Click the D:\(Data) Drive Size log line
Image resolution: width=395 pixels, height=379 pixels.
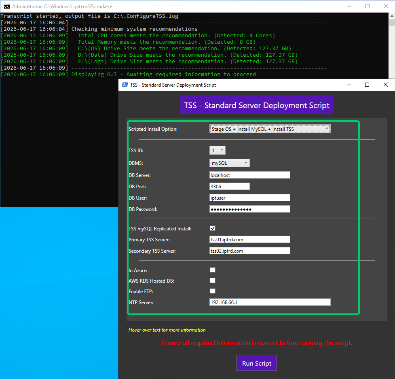pyautogui.click(x=149, y=55)
